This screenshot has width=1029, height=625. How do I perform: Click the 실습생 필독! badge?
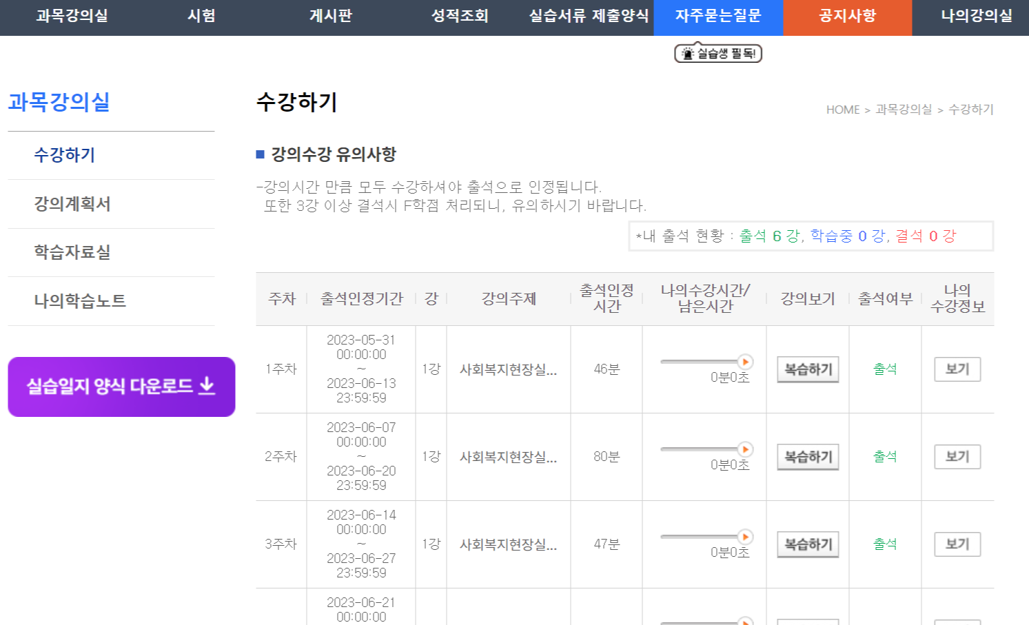coord(718,53)
